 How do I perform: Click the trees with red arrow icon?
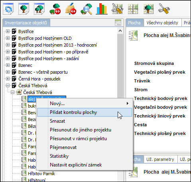55,9
